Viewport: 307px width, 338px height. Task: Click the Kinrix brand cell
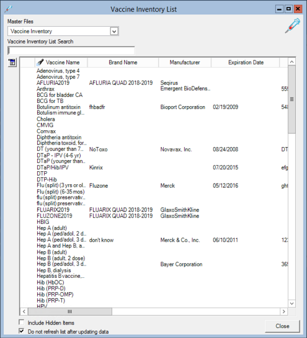click(x=96, y=167)
